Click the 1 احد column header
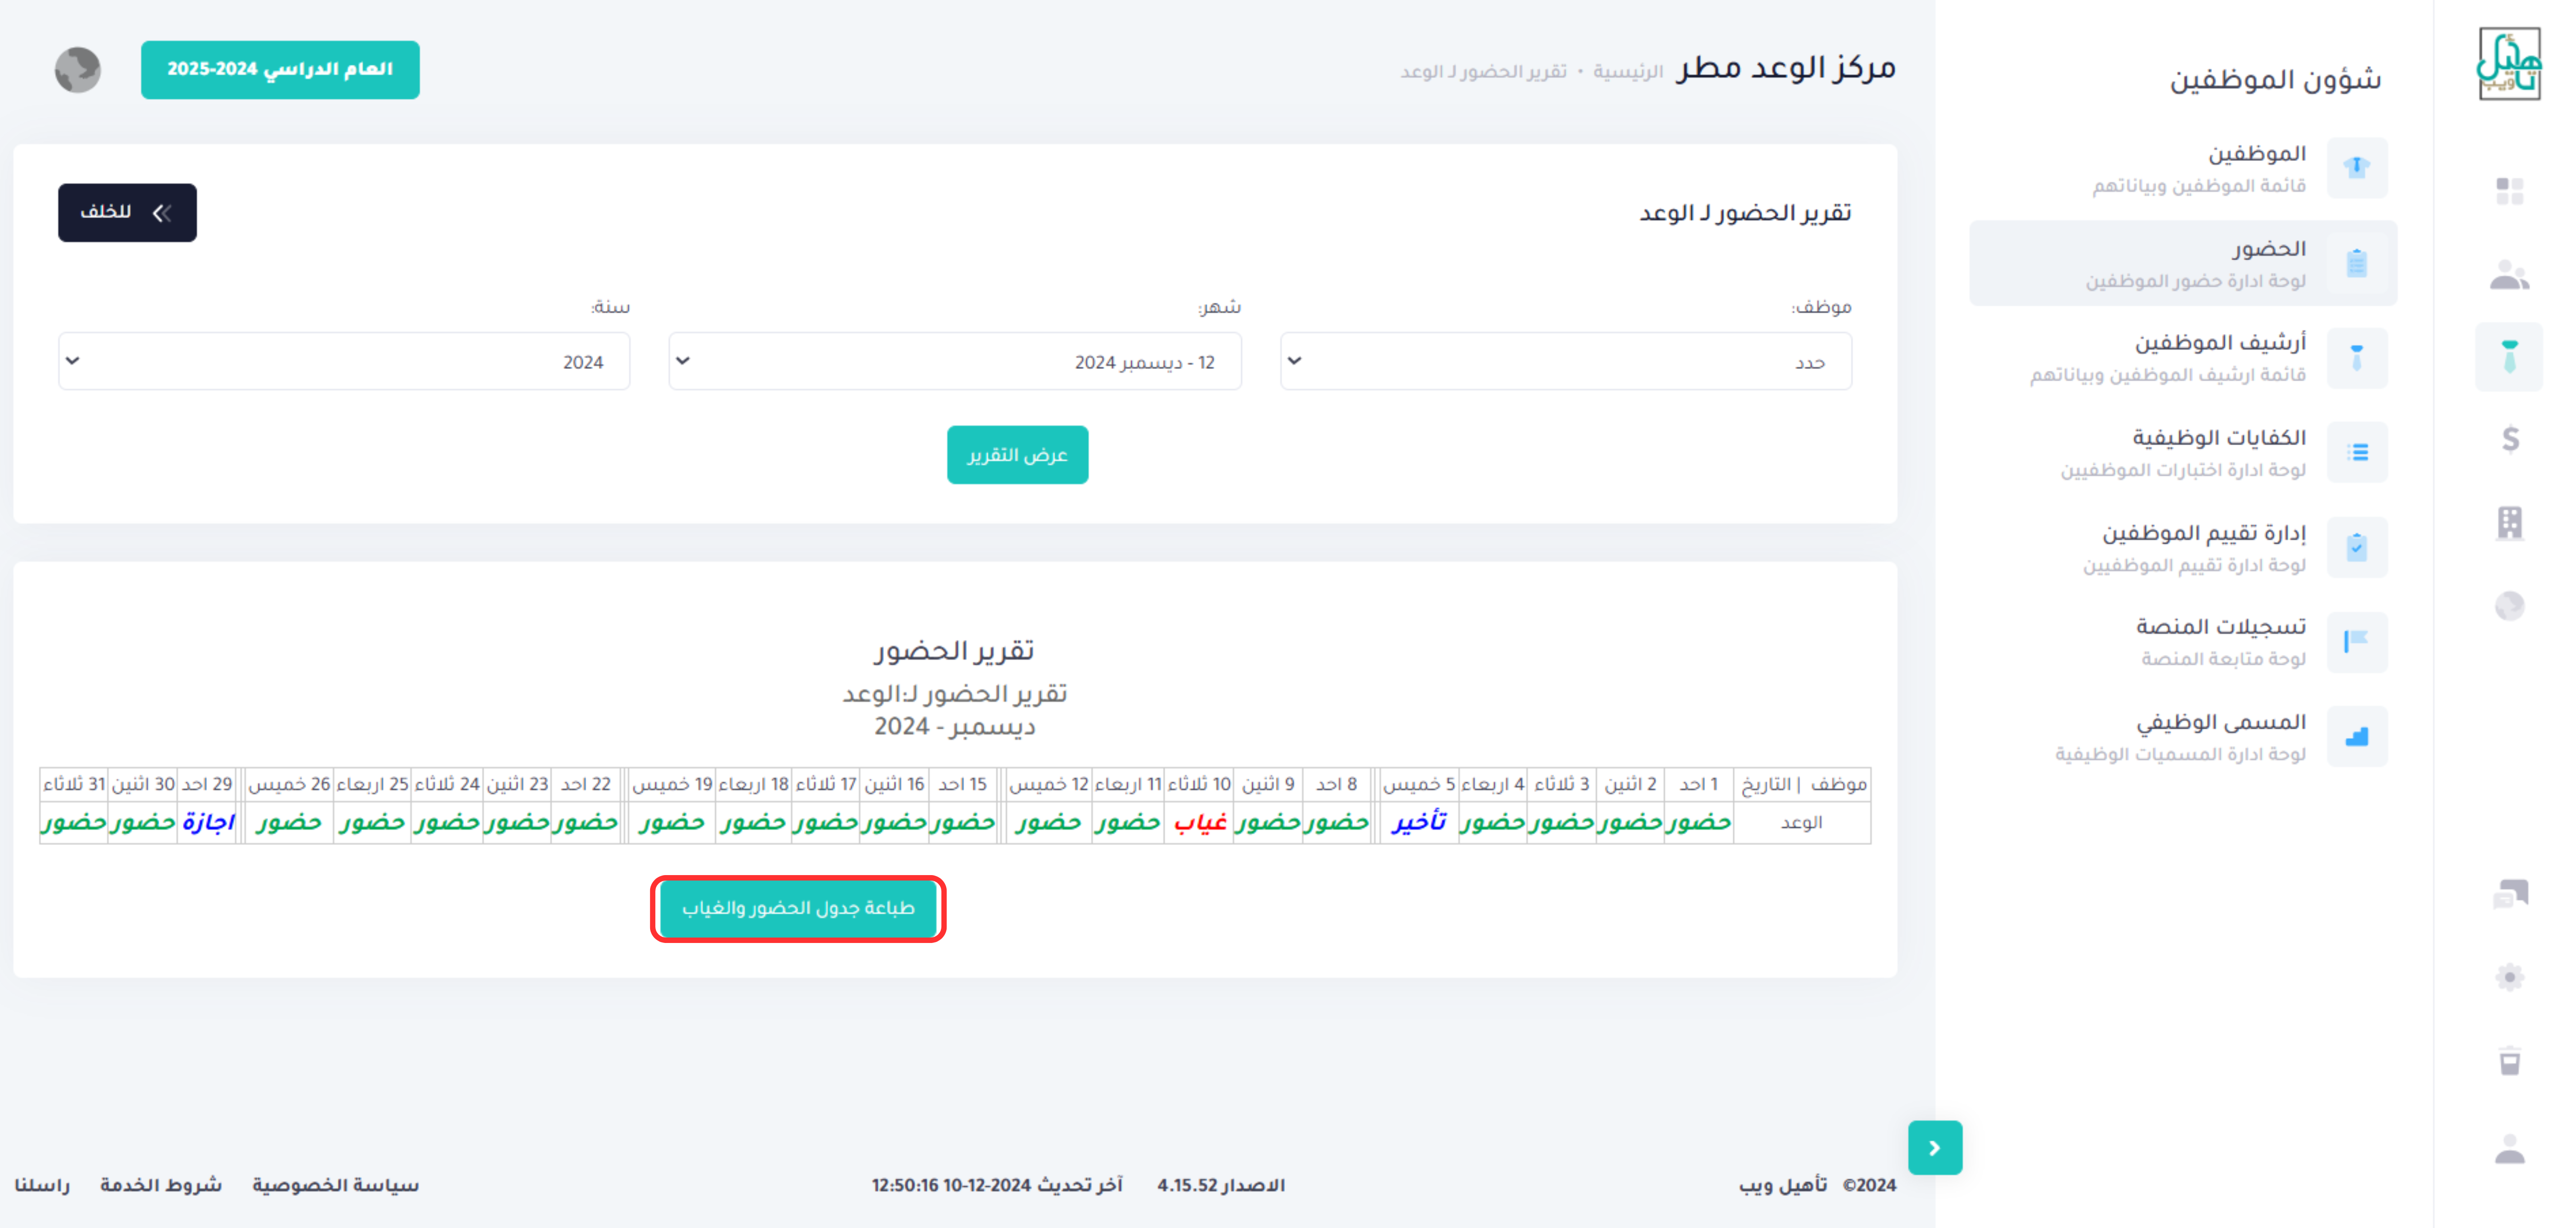The height and width of the screenshot is (1228, 2576). coord(1698,784)
